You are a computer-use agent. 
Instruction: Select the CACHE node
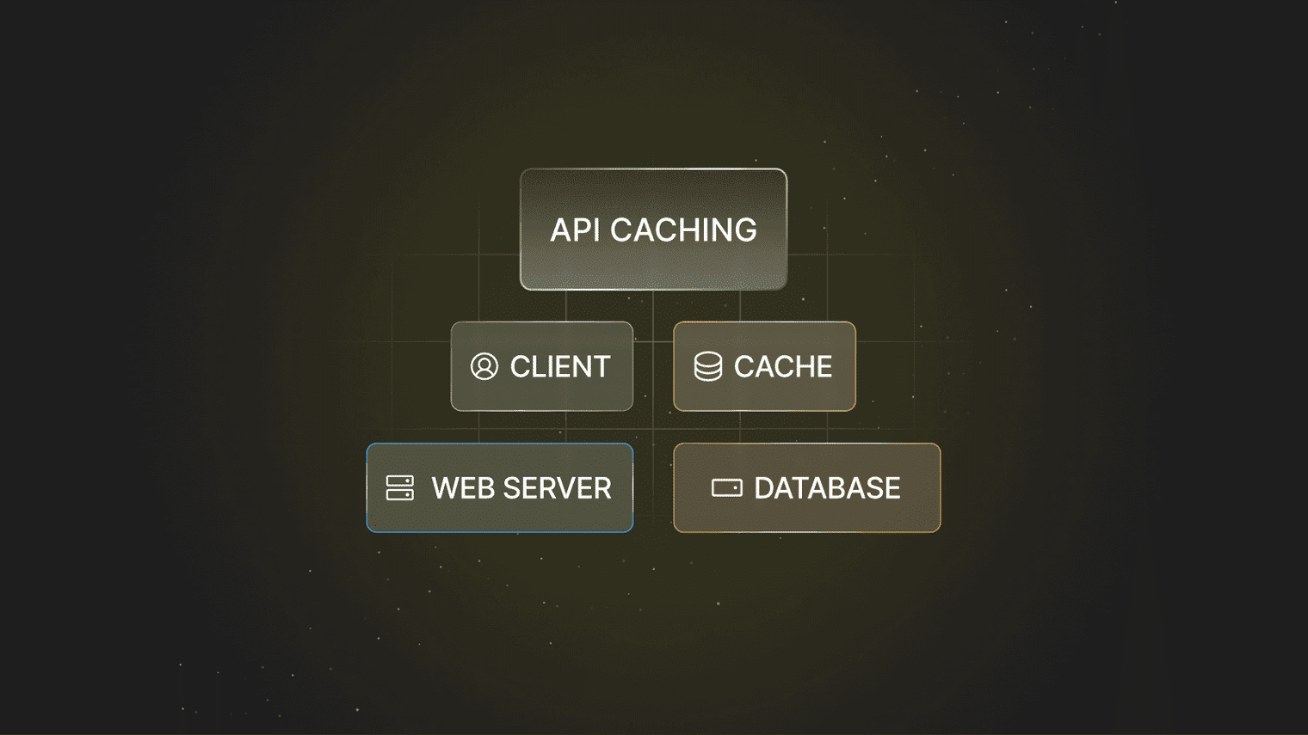[764, 366]
